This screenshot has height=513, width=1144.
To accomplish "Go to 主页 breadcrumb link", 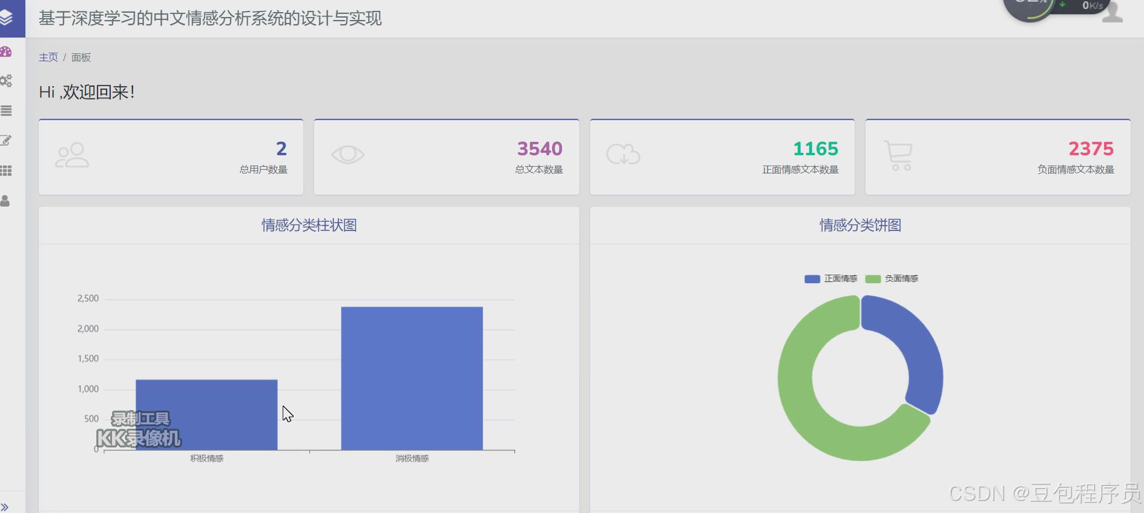I will [x=48, y=57].
